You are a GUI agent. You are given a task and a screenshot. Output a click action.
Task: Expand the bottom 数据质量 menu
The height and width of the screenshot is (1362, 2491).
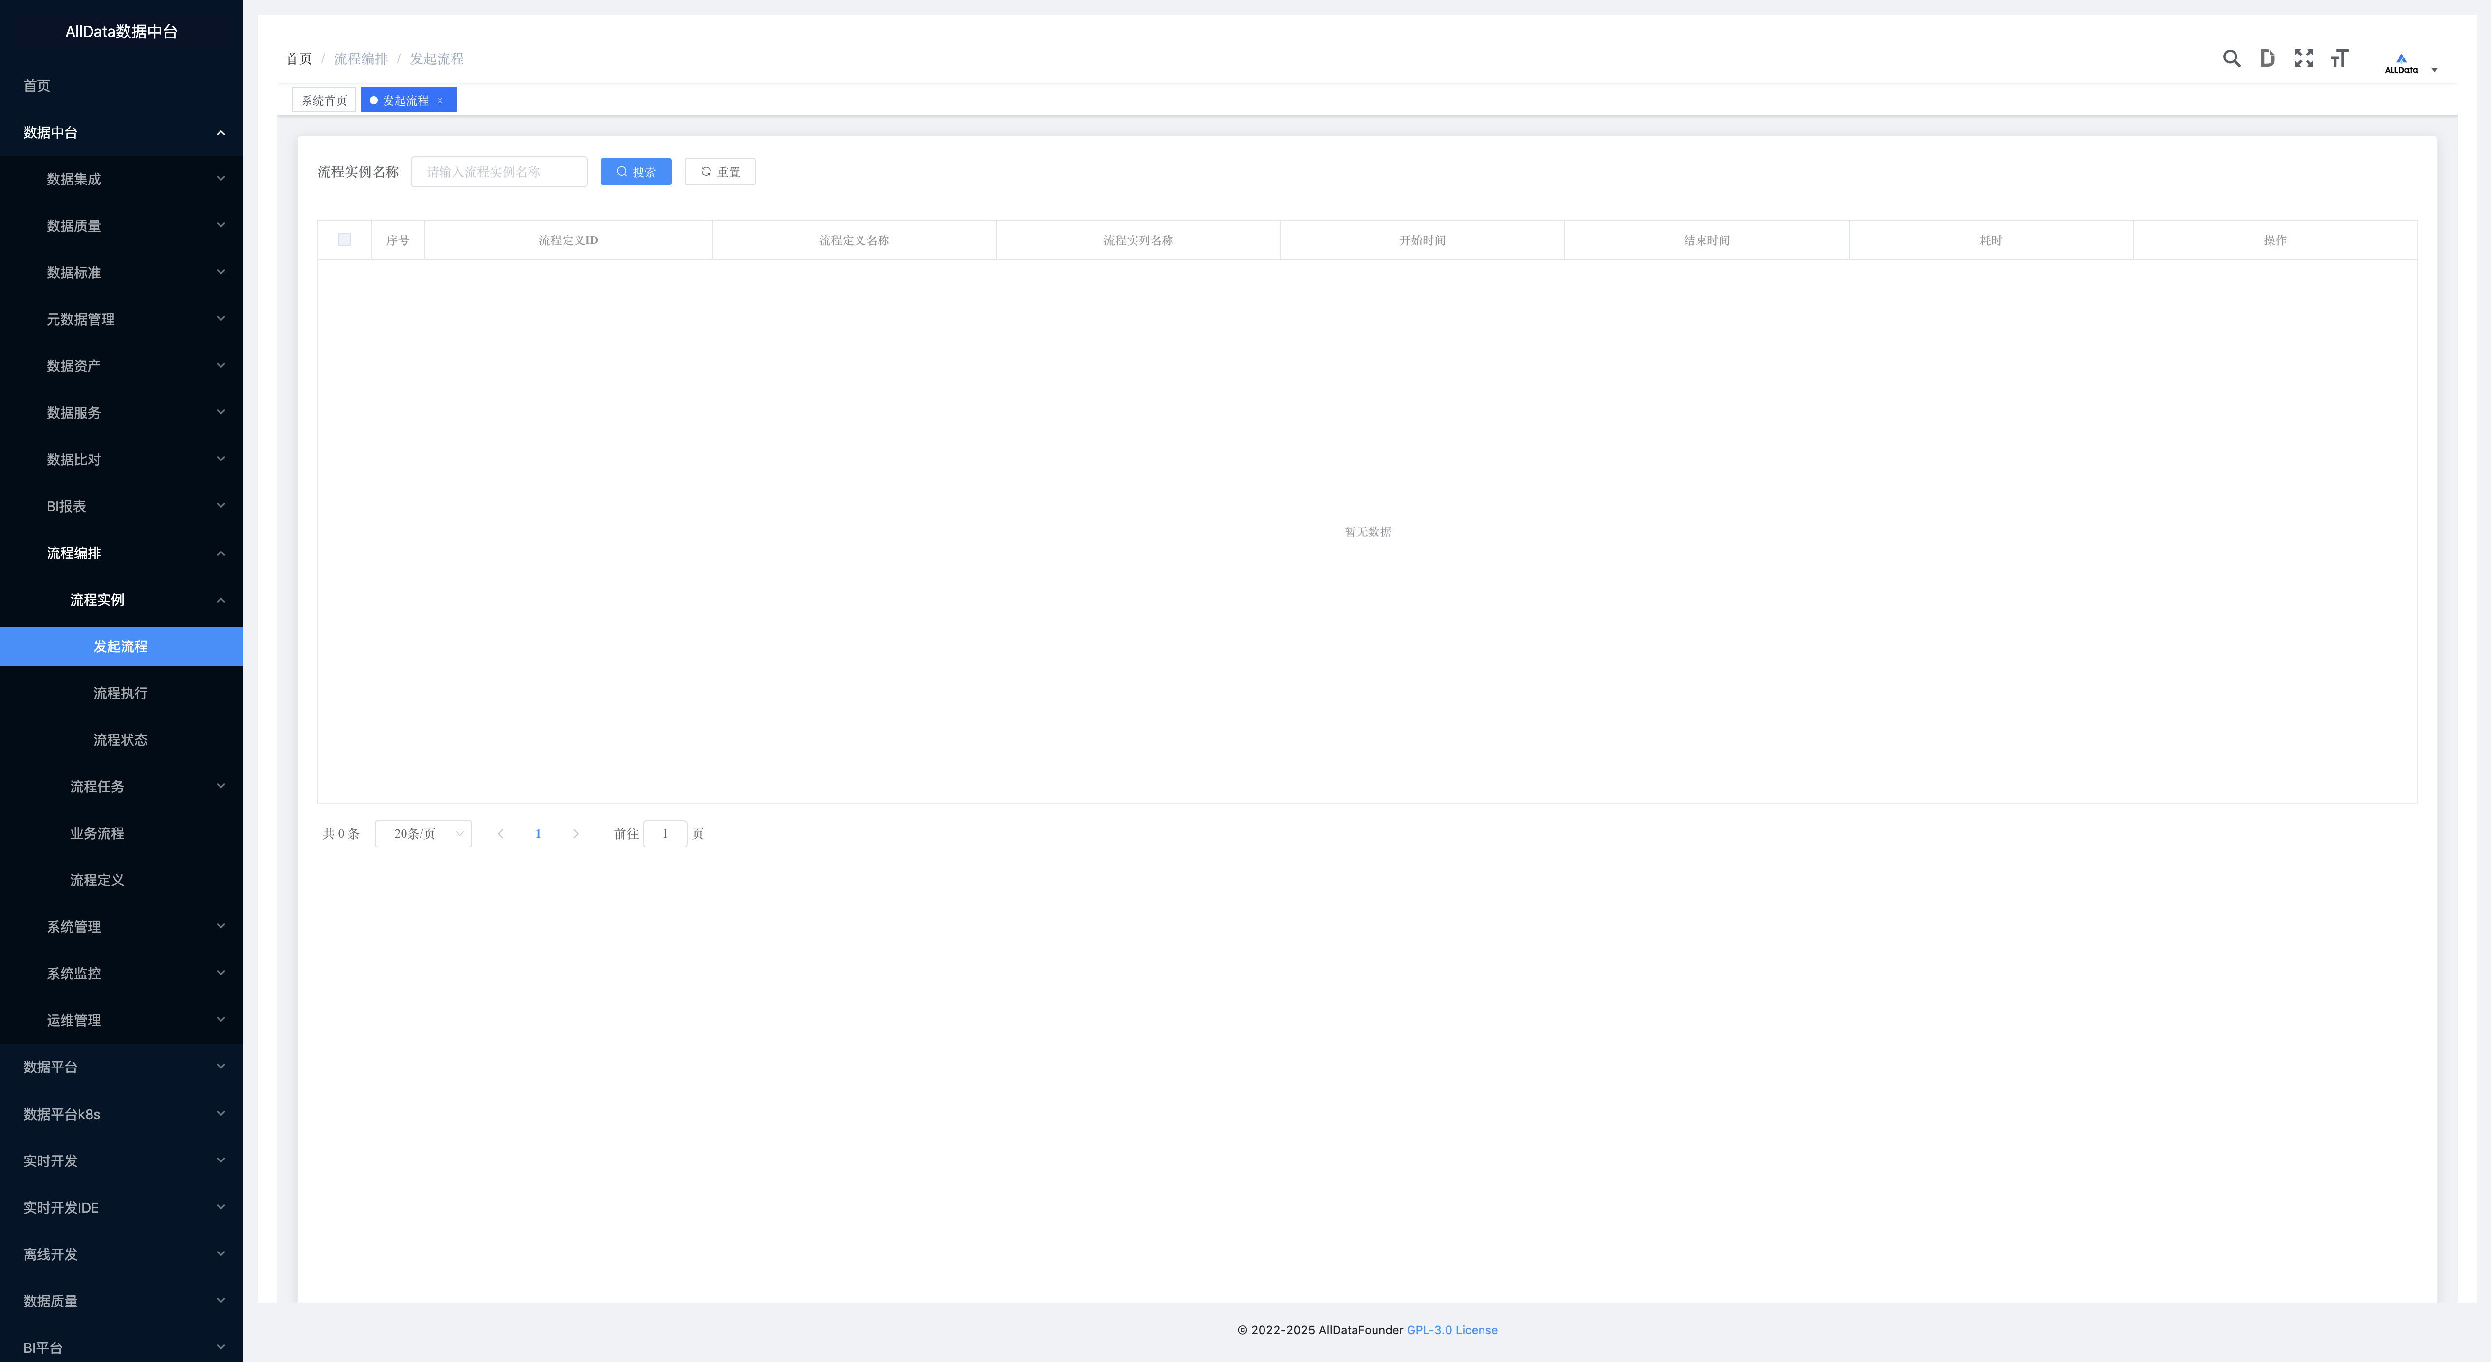pos(122,1301)
